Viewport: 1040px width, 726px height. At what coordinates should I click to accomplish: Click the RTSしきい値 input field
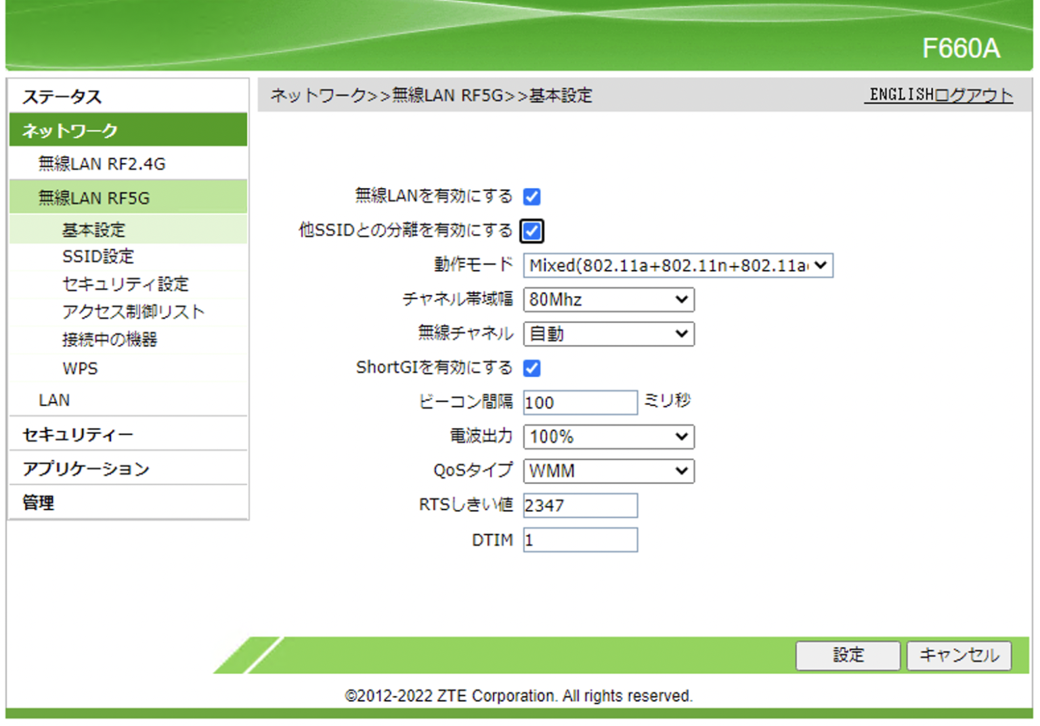[580, 505]
